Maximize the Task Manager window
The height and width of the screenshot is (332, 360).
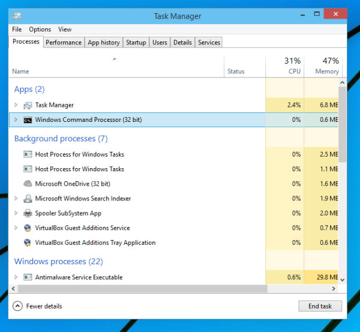tap(317, 14)
